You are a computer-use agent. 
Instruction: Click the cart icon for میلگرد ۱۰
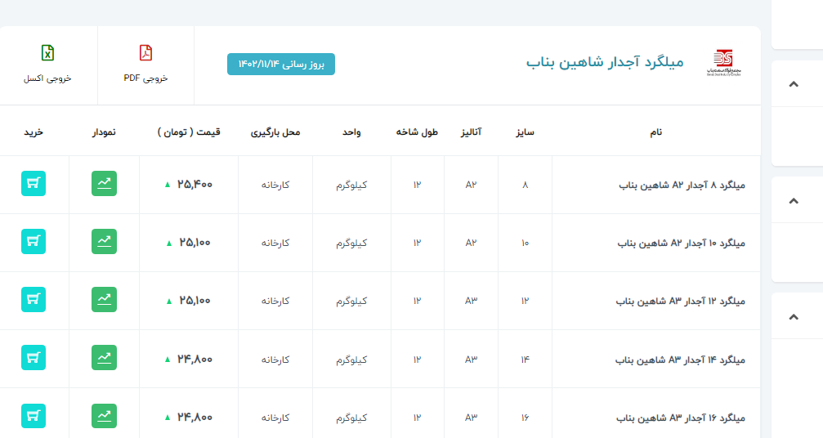(x=34, y=242)
